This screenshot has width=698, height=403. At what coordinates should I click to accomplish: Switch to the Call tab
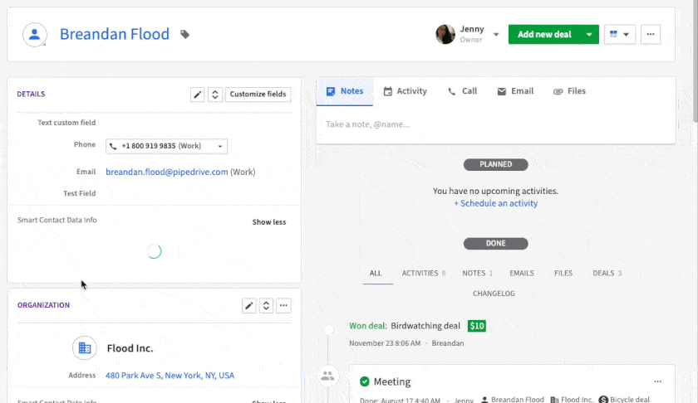coord(462,91)
